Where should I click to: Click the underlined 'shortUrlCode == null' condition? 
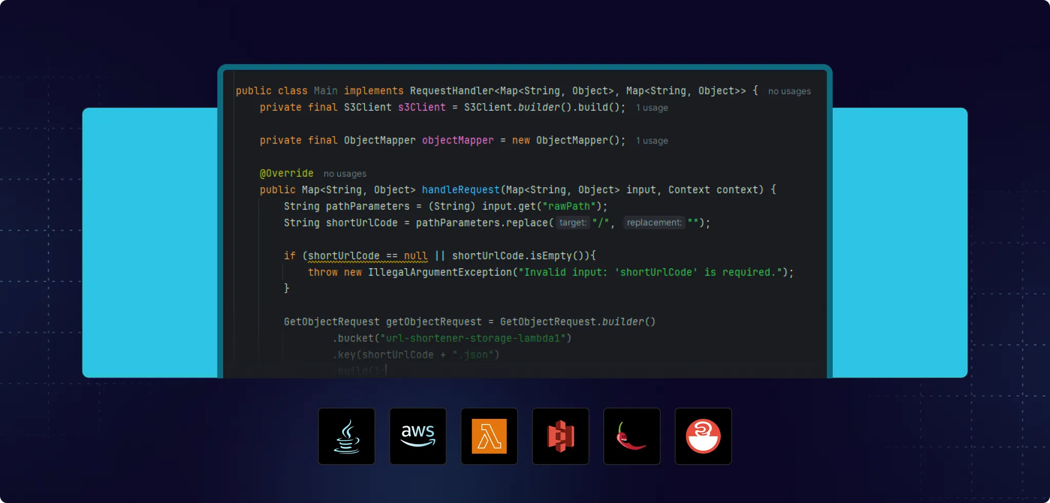[x=368, y=256]
